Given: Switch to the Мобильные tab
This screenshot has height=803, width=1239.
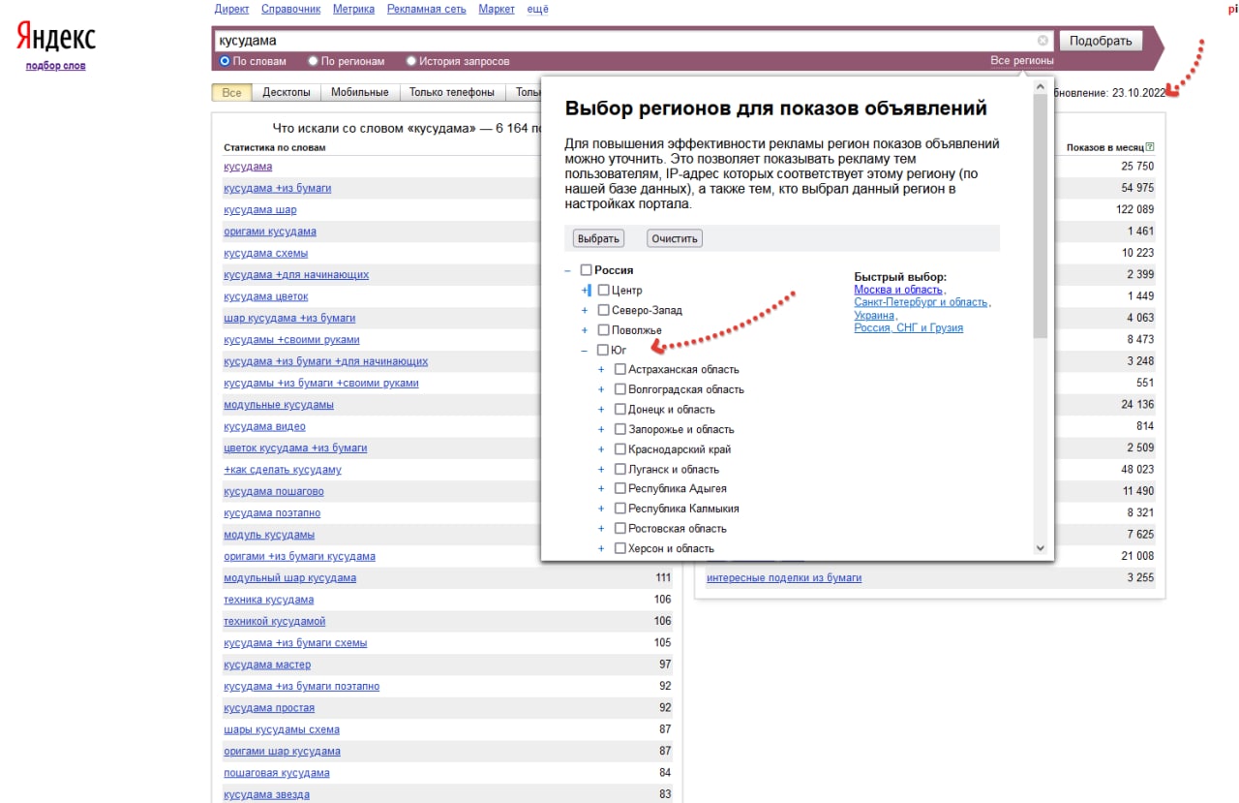Looking at the screenshot, I should tap(360, 92).
